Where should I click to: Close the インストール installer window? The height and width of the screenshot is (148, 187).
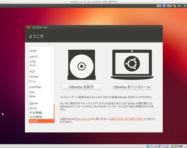(x=28, y=28)
